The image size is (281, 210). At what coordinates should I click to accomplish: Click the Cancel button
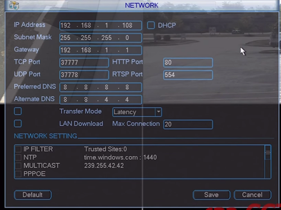[252, 195]
